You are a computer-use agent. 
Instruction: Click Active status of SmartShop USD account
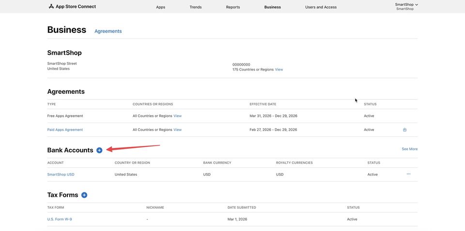(372, 174)
